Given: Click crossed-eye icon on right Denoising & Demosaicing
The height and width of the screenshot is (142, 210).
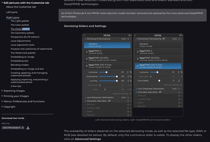Looking at the screenshot, I should coord(163,39).
